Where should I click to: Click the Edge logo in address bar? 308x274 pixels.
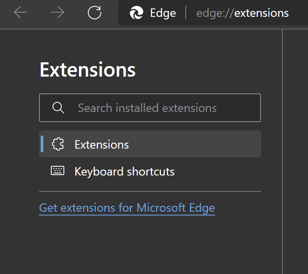tap(137, 13)
